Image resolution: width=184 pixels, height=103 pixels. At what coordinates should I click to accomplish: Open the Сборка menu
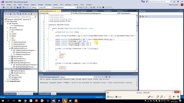point(33,5)
